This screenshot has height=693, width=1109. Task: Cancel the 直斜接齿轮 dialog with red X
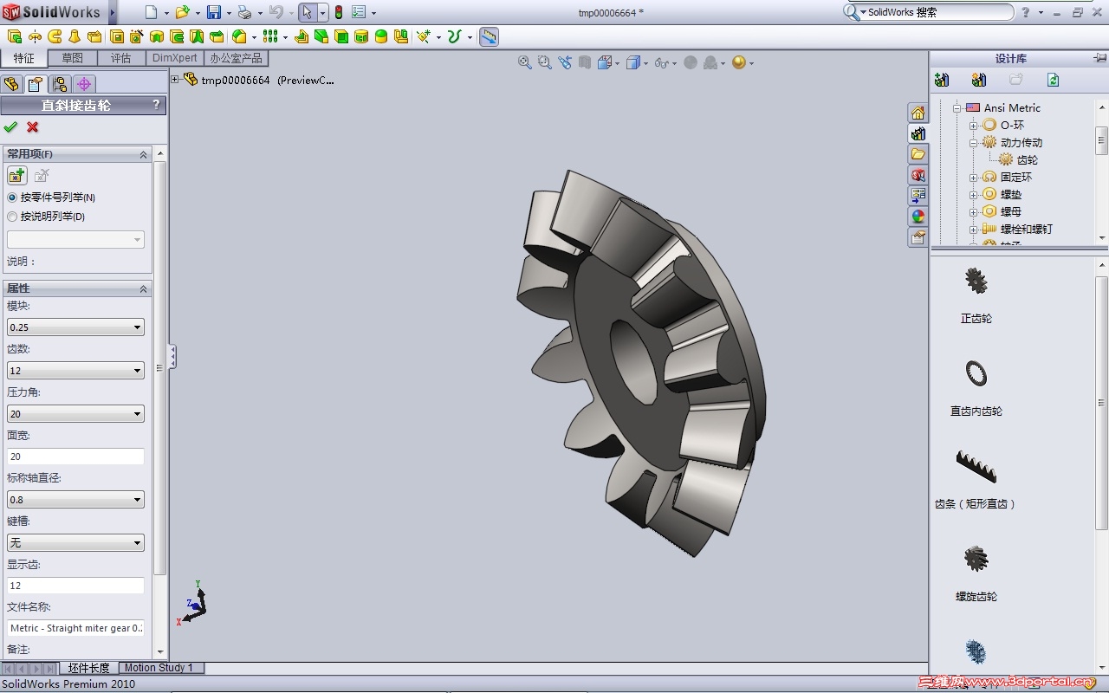pos(32,126)
